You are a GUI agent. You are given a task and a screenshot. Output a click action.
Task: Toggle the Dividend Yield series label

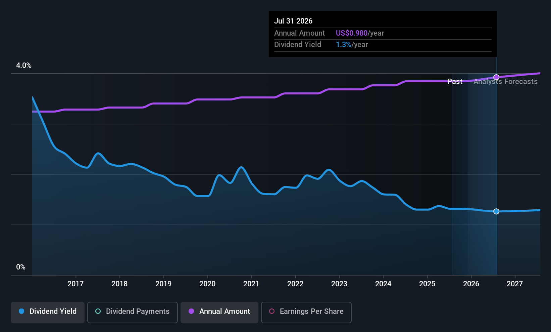(53, 312)
